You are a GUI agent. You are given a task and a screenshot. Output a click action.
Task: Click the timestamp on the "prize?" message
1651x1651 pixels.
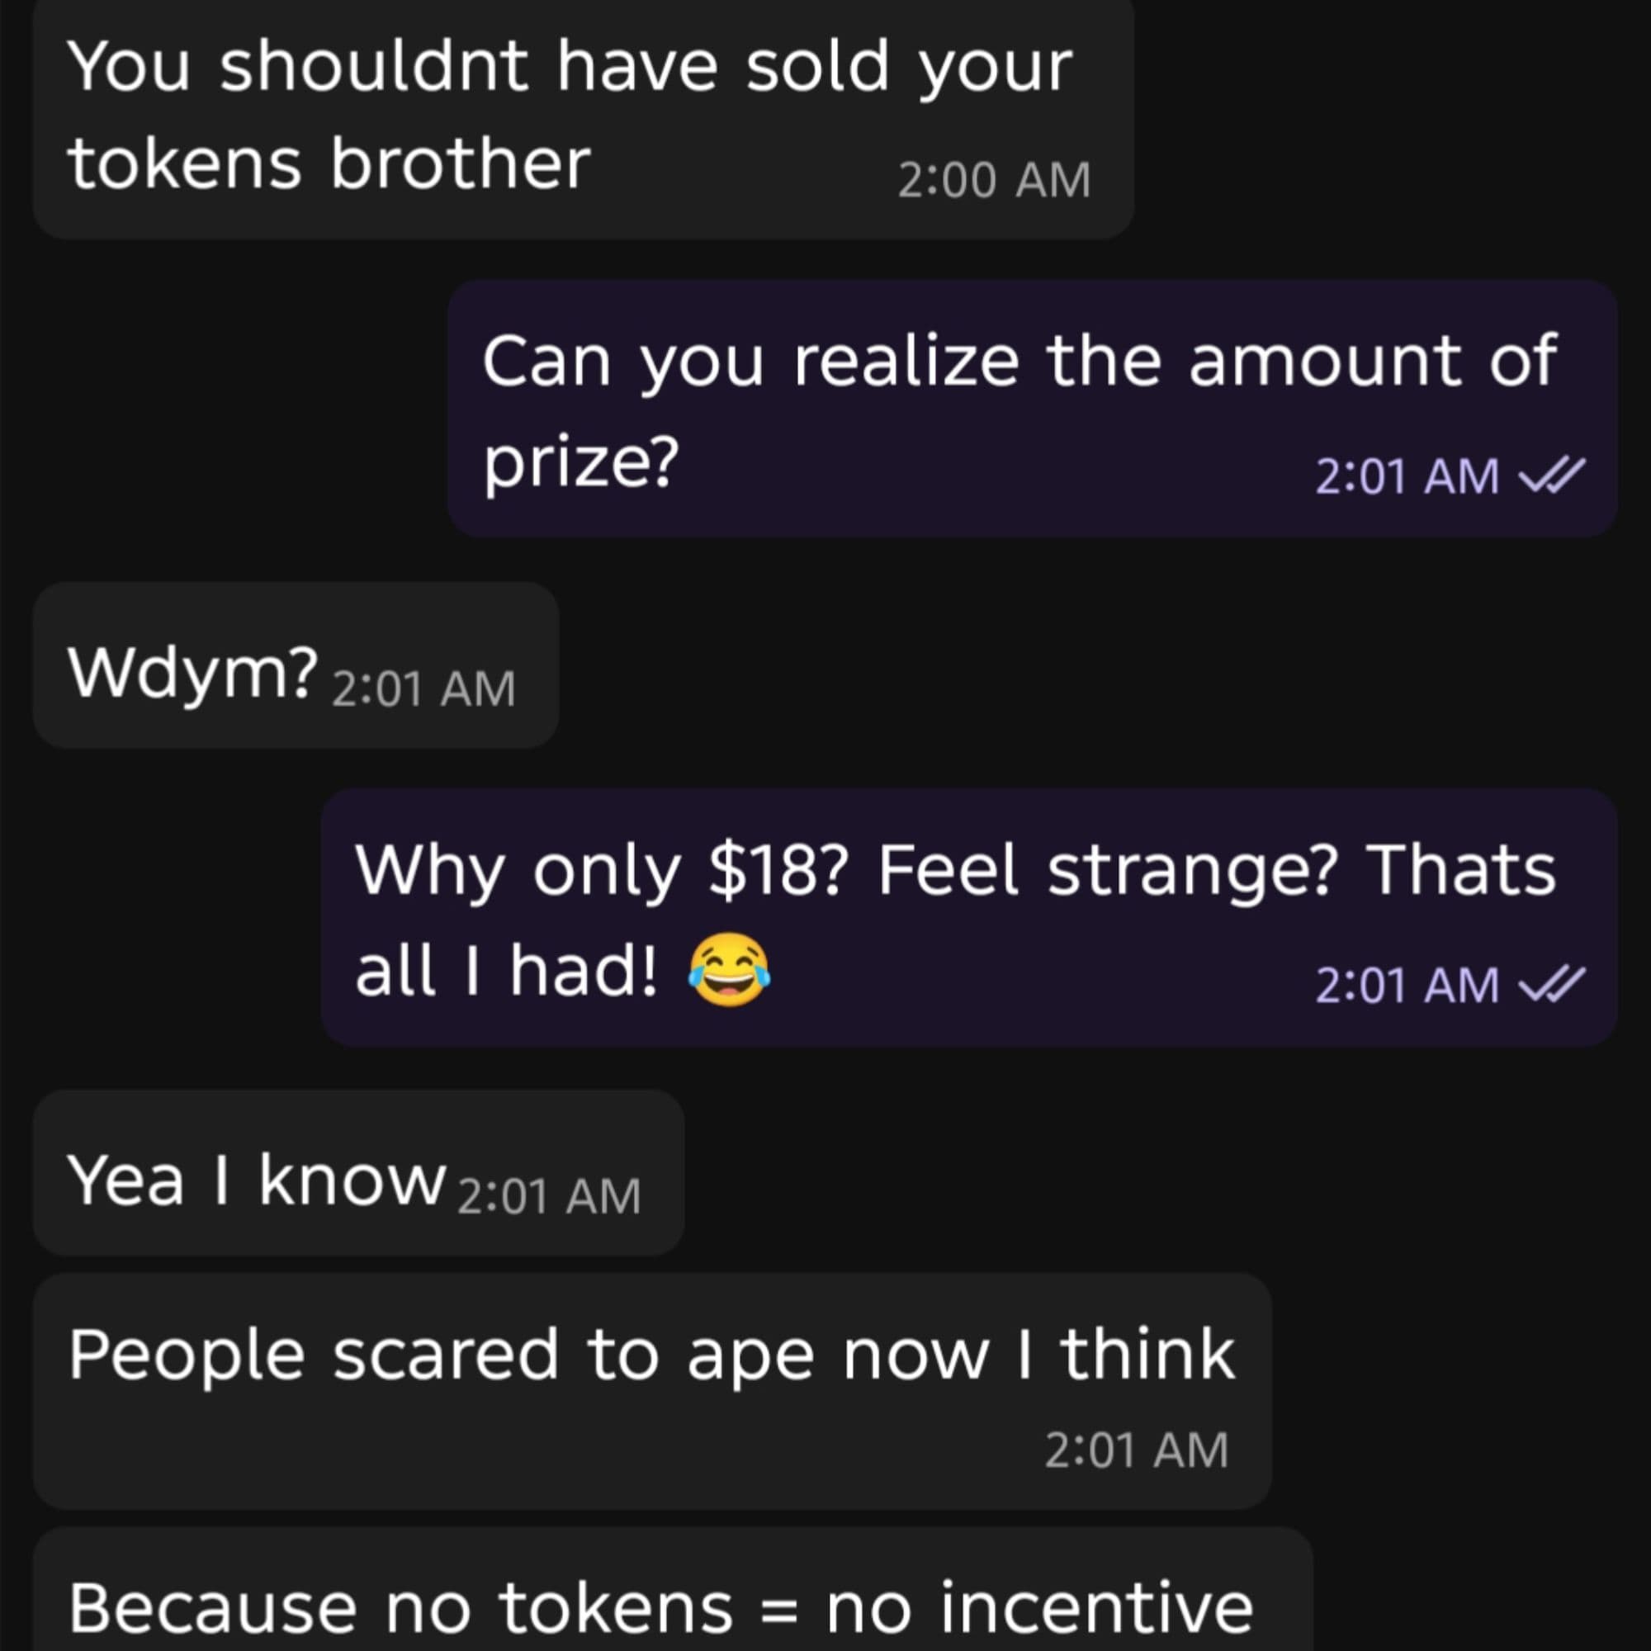click(1407, 476)
